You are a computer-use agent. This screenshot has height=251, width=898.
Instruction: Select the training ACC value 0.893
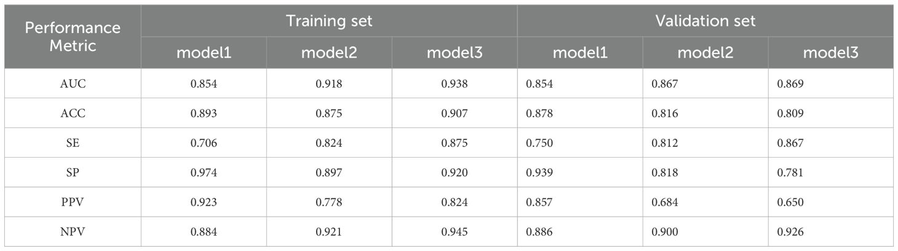coord(204,113)
